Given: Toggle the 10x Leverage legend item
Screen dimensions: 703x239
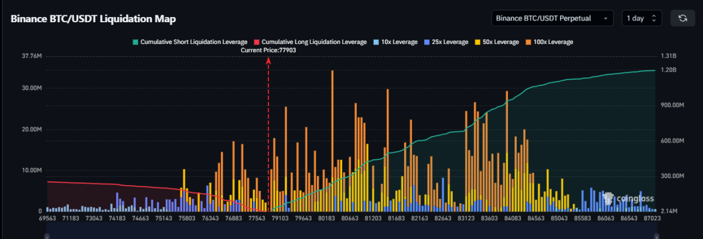Looking at the screenshot, I should (x=395, y=42).
